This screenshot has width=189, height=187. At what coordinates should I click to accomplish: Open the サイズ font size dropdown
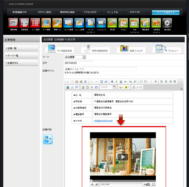click(x=108, y=87)
